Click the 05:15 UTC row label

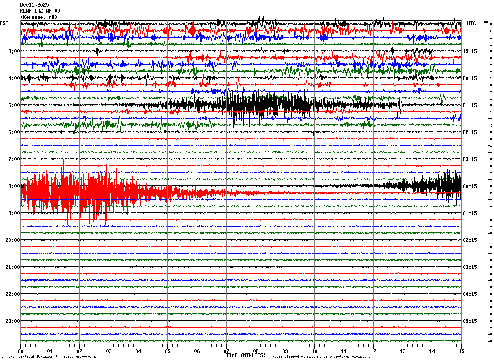click(x=470, y=321)
